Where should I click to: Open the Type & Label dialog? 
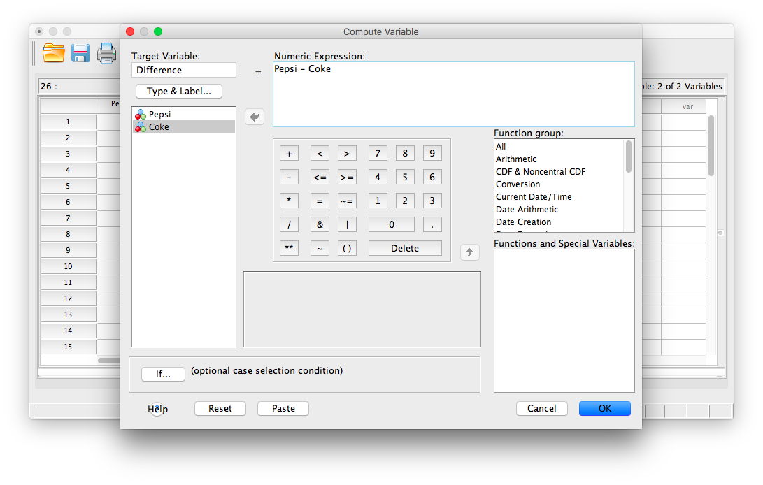pos(179,92)
